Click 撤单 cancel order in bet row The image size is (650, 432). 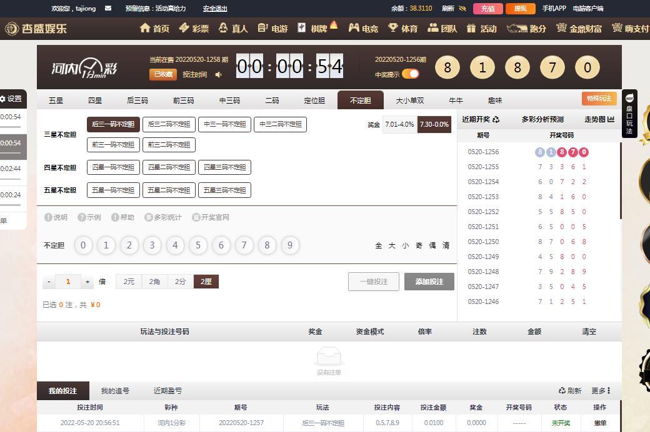600,423
